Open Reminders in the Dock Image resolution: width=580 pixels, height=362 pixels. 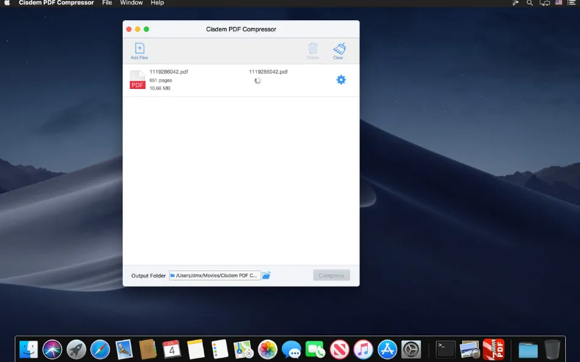[x=219, y=349]
